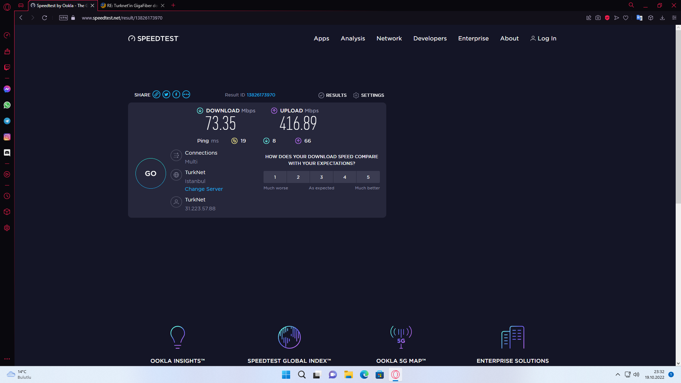Rate download speed as 2
This screenshot has height=383, width=681.
point(298,177)
